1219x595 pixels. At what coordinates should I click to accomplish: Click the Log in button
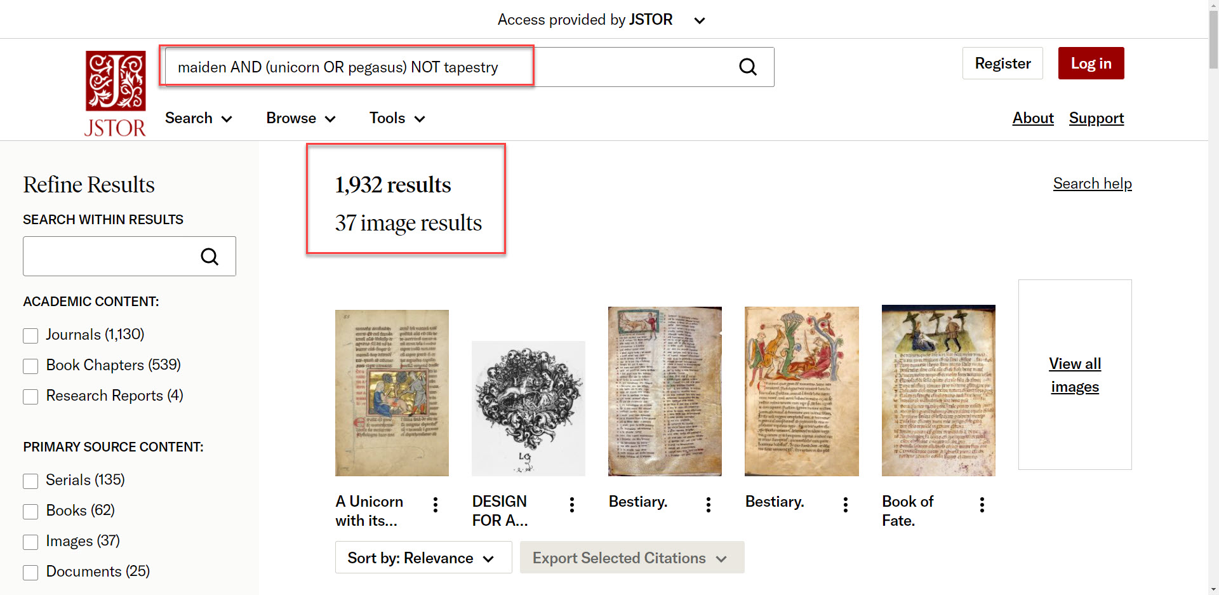click(x=1090, y=64)
